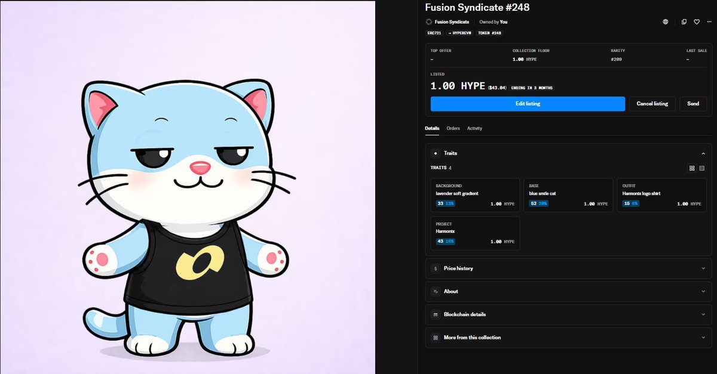Click the owner 'You' link

click(x=504, y=22)
